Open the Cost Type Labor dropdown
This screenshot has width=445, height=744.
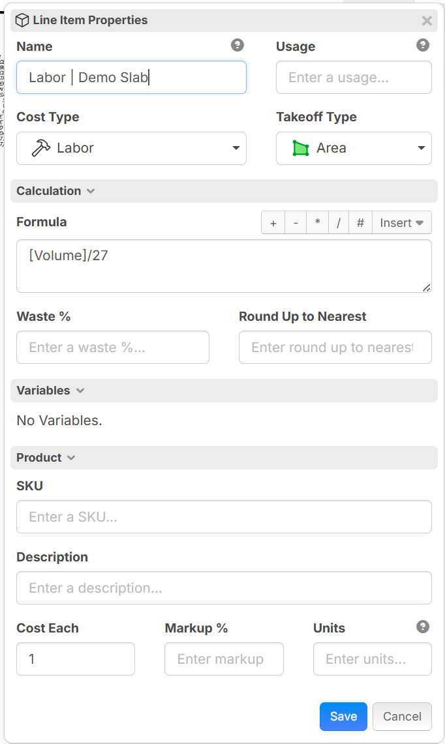pos(132,149)
